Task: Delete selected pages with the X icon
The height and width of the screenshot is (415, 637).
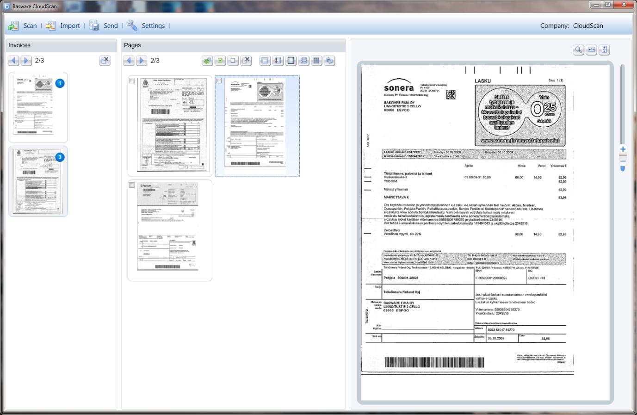Action: click(246, 61)
